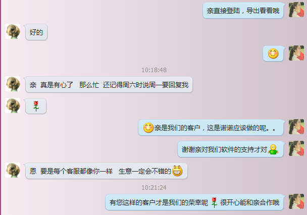Open customer avatar beside 真是有心了 message
Viewport: 307px width, 215px height.
(13, 84)
